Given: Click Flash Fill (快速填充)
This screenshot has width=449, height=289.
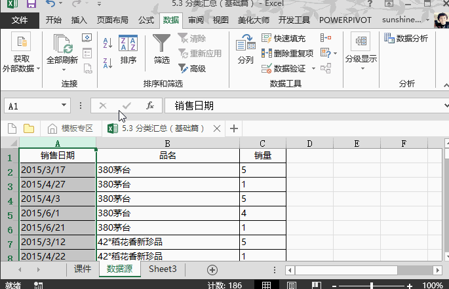Looking at the screenshot, I should [x=283, y=38].
